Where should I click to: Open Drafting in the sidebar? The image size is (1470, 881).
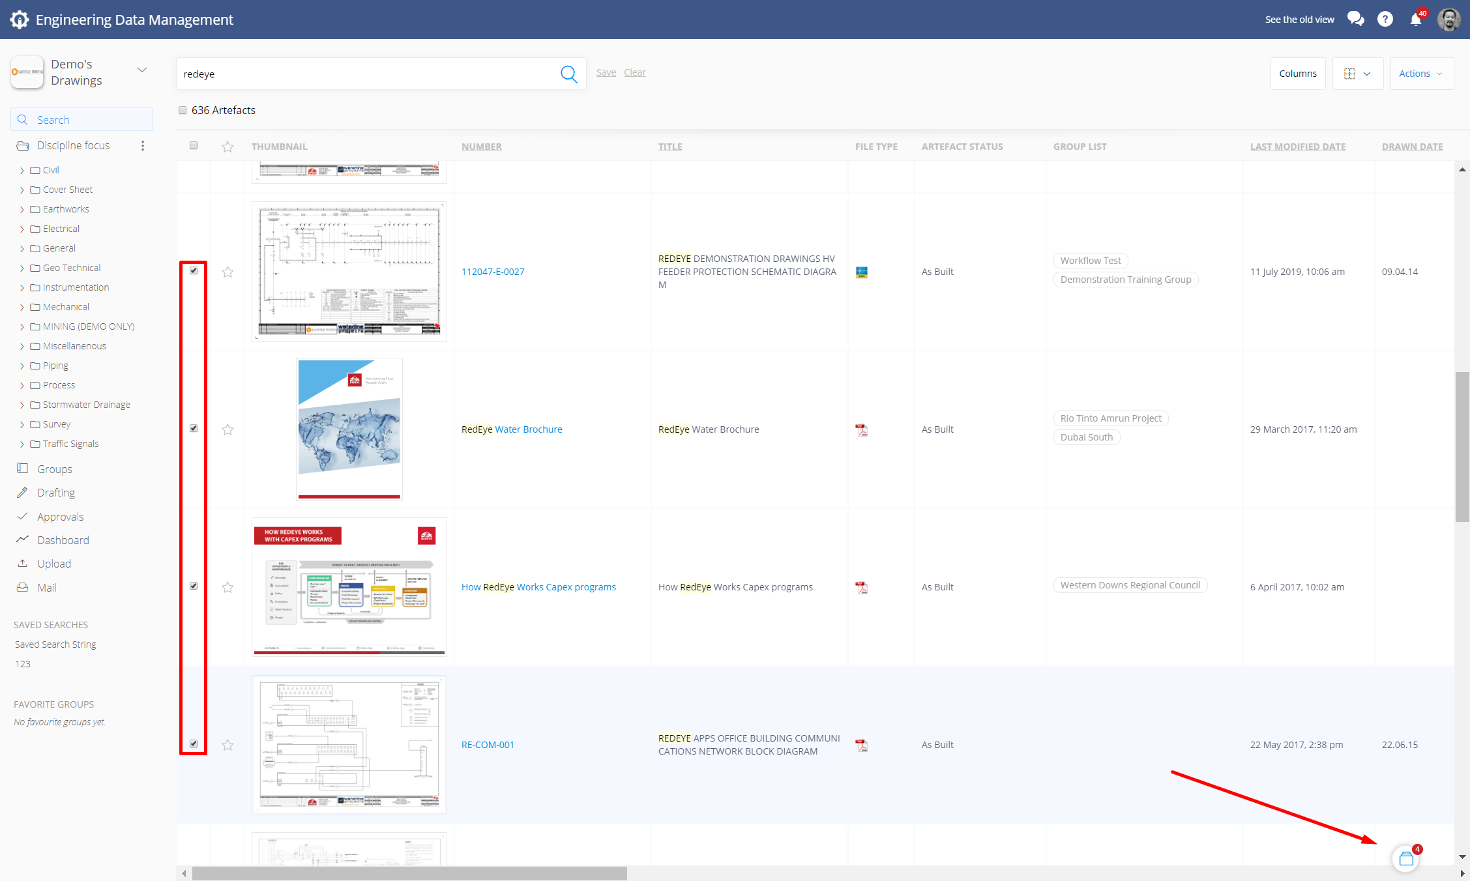[x=55, y=493]
